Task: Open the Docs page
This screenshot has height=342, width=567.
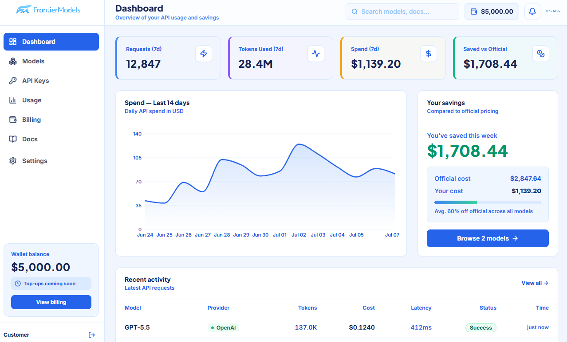Action: click(x=51, y=139)
